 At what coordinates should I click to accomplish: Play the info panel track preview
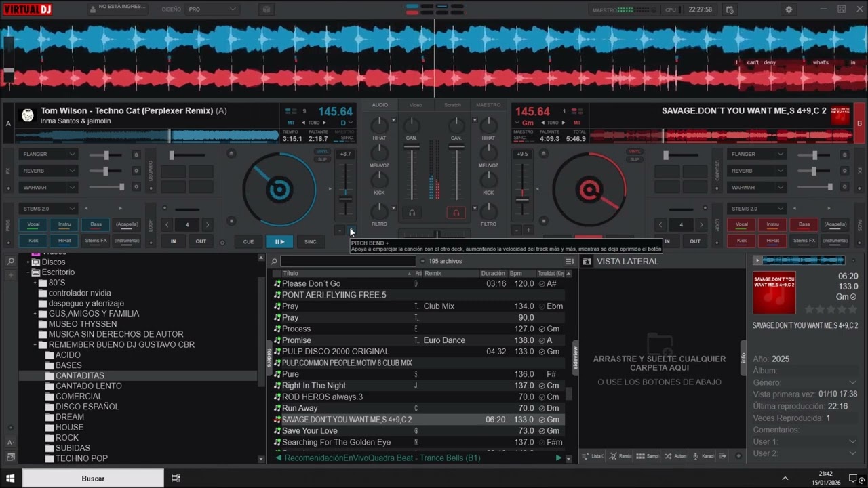757,260
